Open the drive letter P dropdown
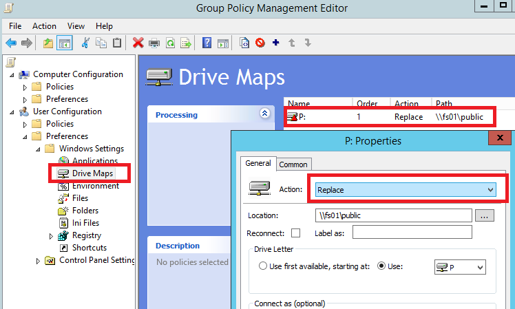This screenshot has width=515, height=309. [x=460, y=267]
